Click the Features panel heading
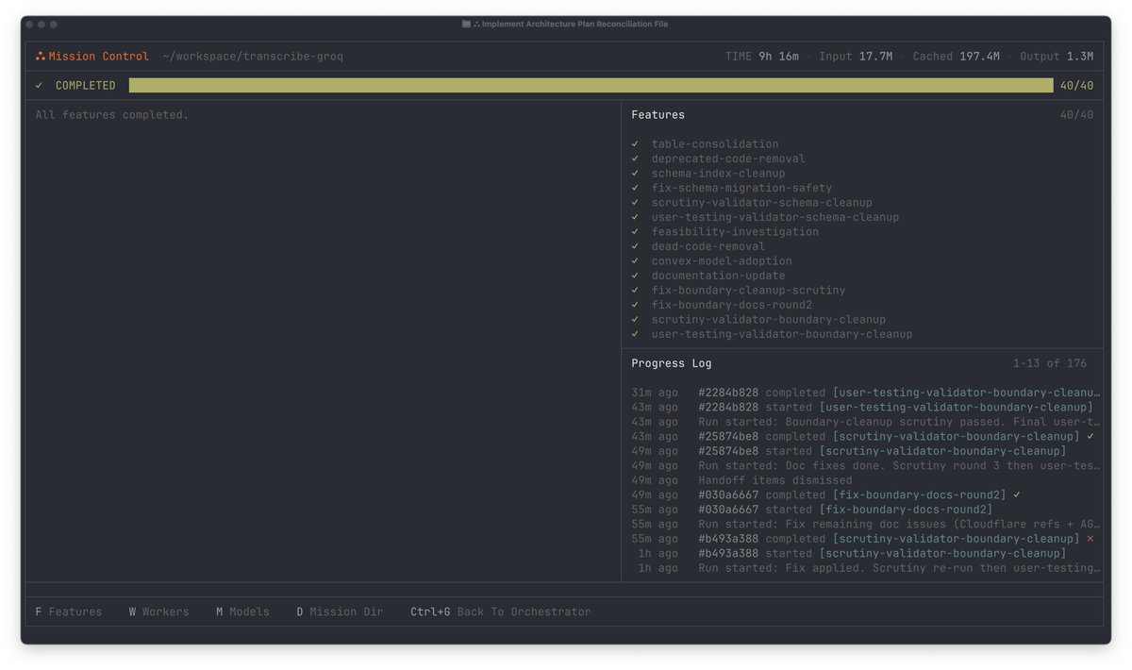Screen dimensions: 1132x670 [x=658, y=115]
